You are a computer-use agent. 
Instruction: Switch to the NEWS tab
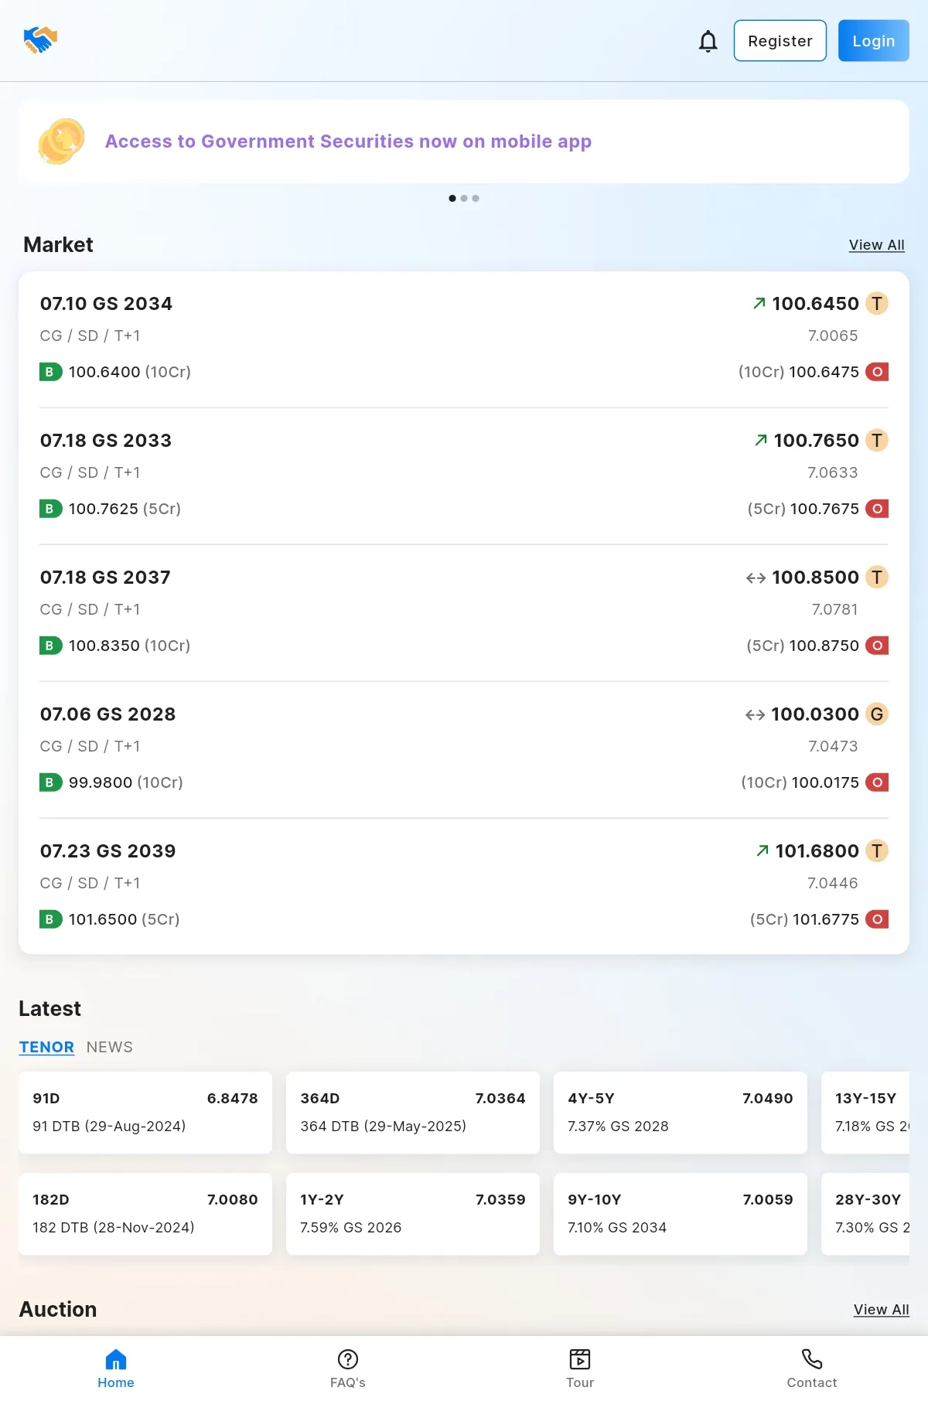click(110, 1048)
